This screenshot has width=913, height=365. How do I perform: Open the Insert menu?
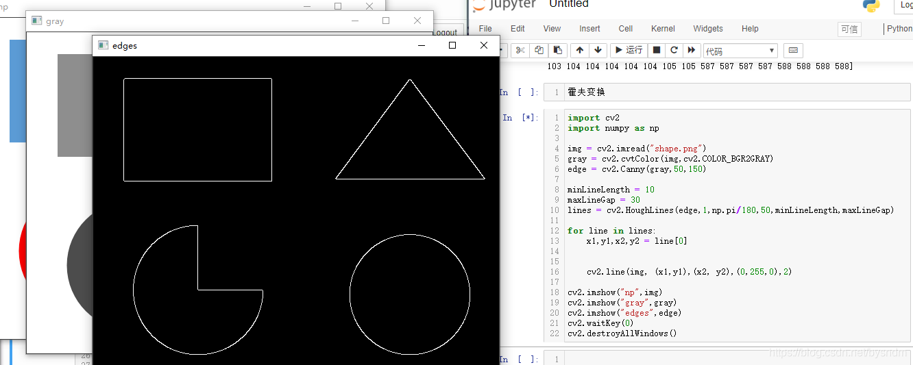click(x=589, y=29)
